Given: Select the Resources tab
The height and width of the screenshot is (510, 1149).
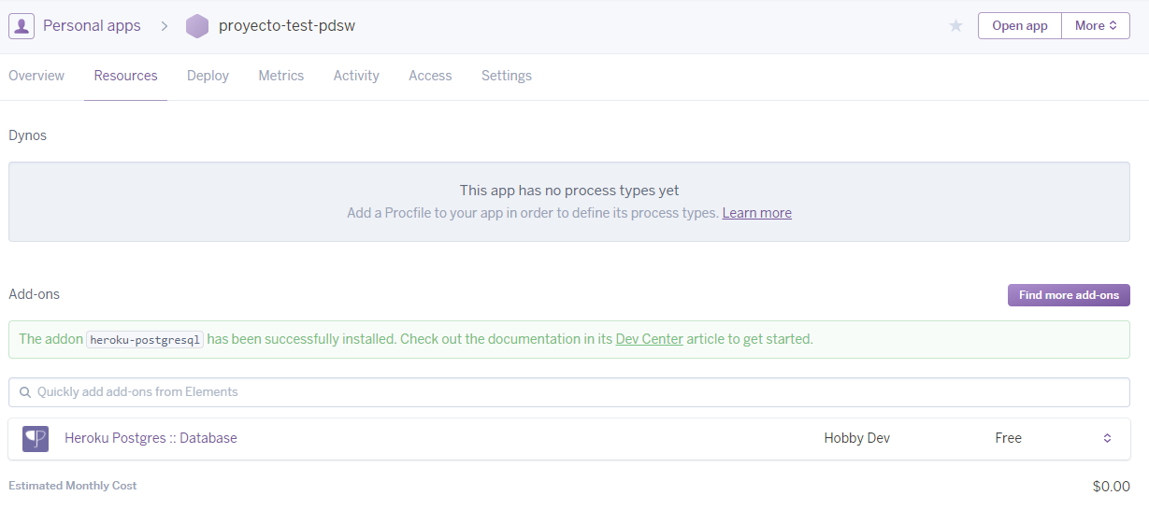Looking at the screenshot, I should point(125,76).
